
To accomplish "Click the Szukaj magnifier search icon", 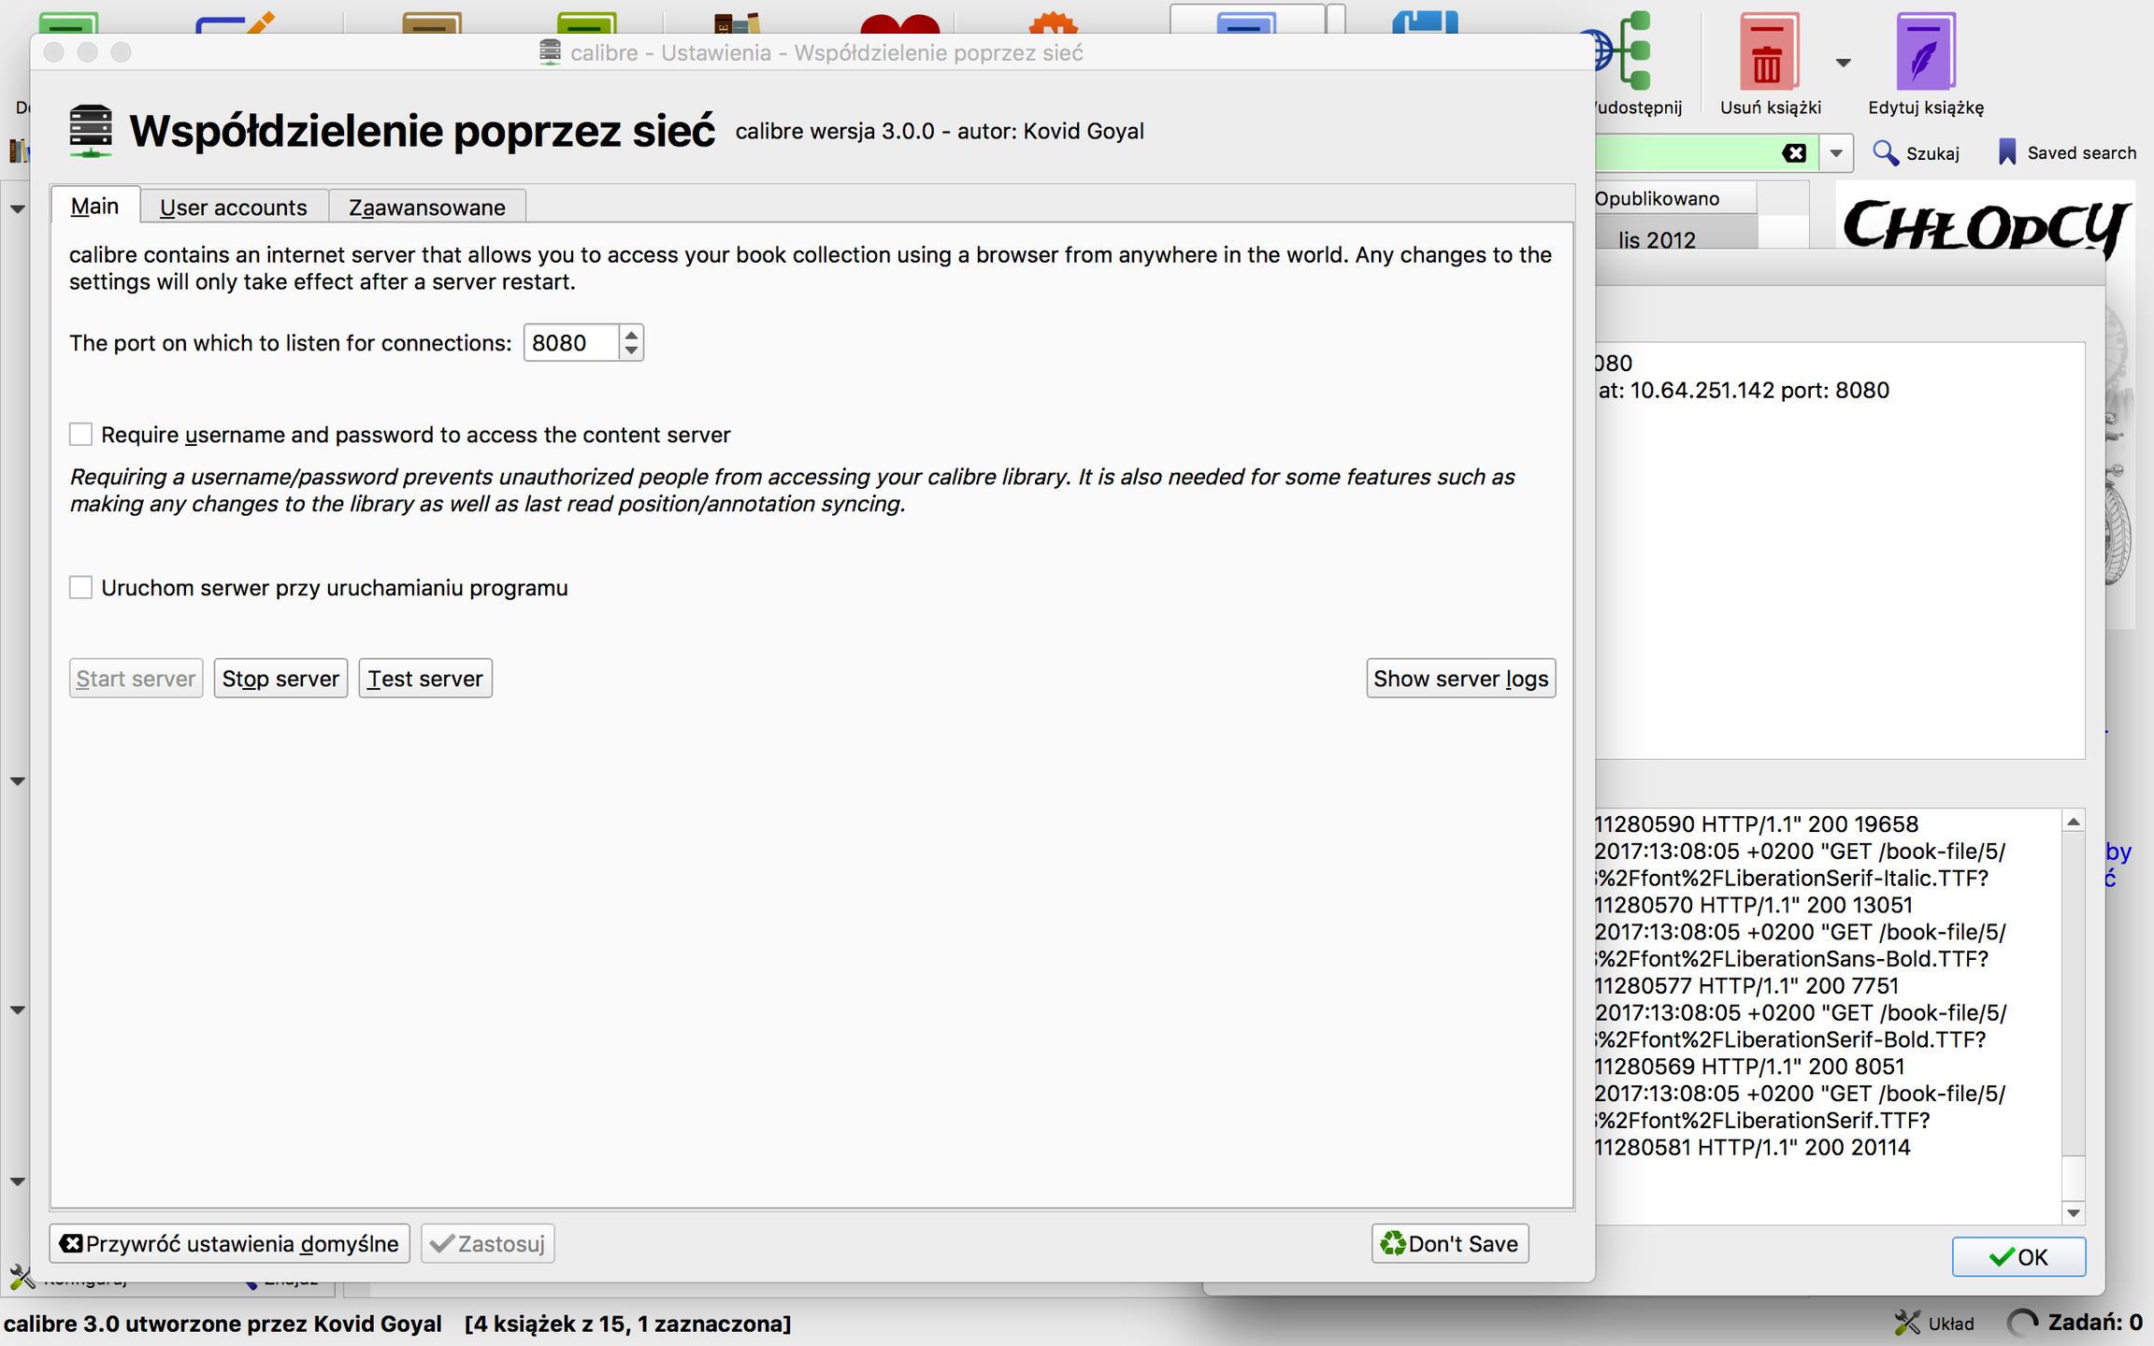I will 1886,153.
